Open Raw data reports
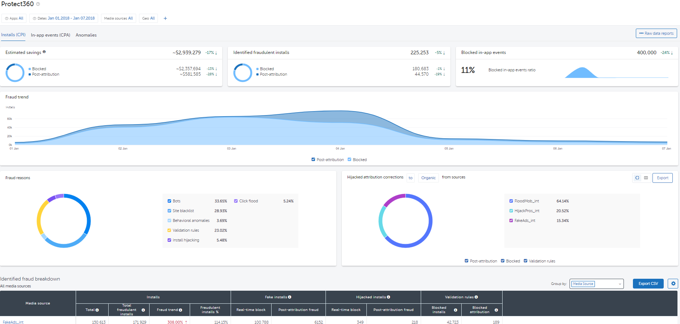680x324 pixels. pos(656,33)
